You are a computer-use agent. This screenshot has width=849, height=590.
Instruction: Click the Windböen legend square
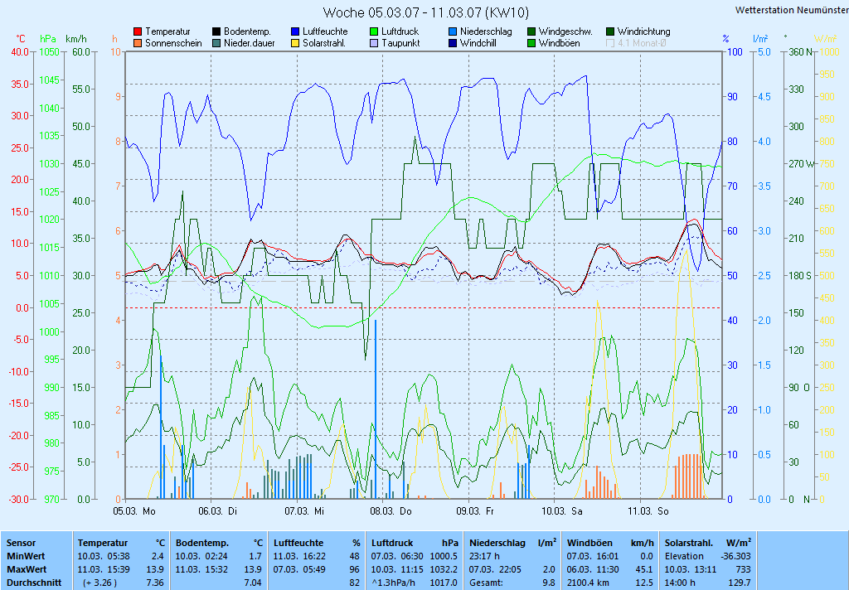532,43
